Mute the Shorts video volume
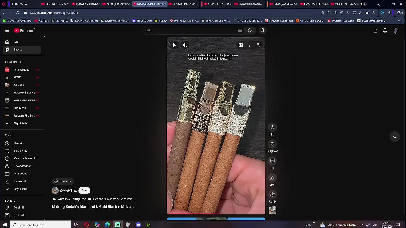This screenshot has height=228, width=406. tap(185, 45)
